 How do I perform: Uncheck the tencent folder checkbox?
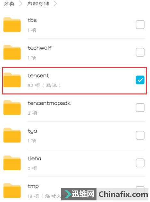pyautogui.click(x=140, y=80)
